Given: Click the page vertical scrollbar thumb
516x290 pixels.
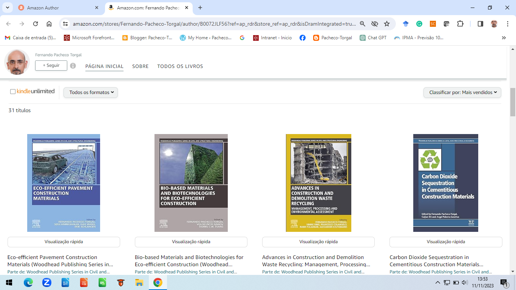Looking at the screenshot, I should pyautogui.click(x=513, y=102).
